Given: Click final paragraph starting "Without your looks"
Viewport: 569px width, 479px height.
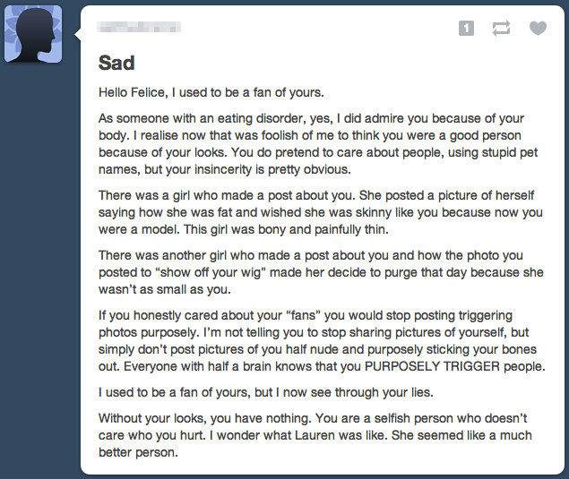Looking at the screenshot, I should (315, 435).
